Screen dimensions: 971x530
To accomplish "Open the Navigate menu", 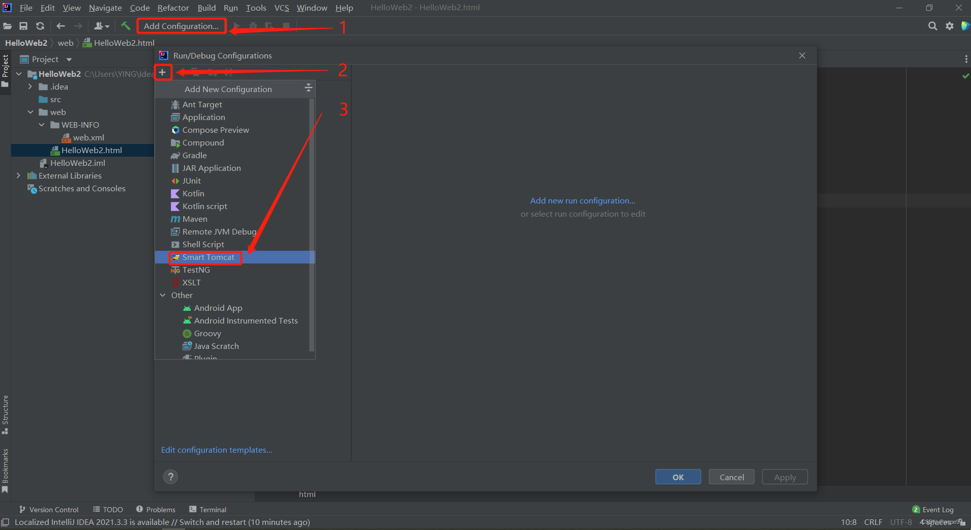I will [x=105, y=8].
